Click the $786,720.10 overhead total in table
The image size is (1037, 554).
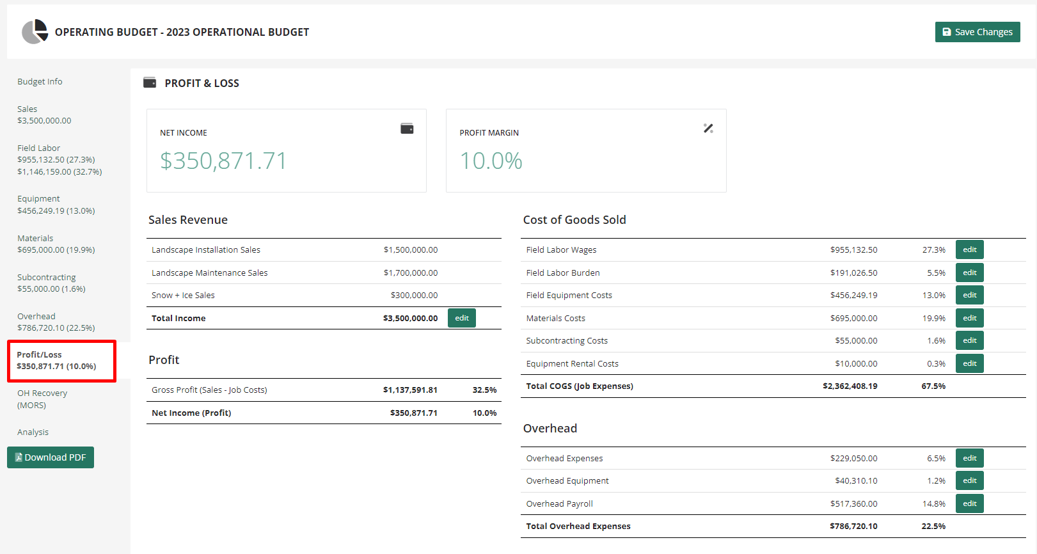tap(853, 526)
